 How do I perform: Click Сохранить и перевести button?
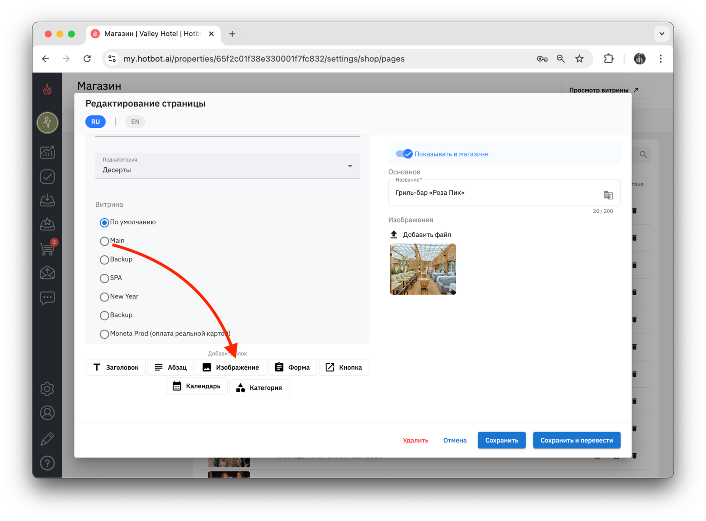[x=577, y=440]
